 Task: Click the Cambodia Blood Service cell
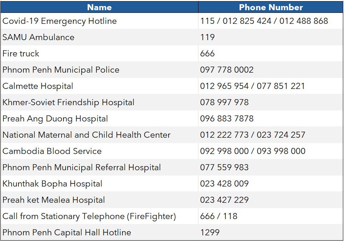(x=52, y=151)
